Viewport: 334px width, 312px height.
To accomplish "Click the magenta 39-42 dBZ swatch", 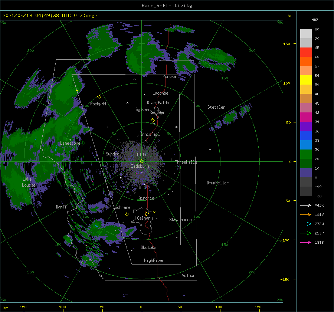I will point(306,117).
